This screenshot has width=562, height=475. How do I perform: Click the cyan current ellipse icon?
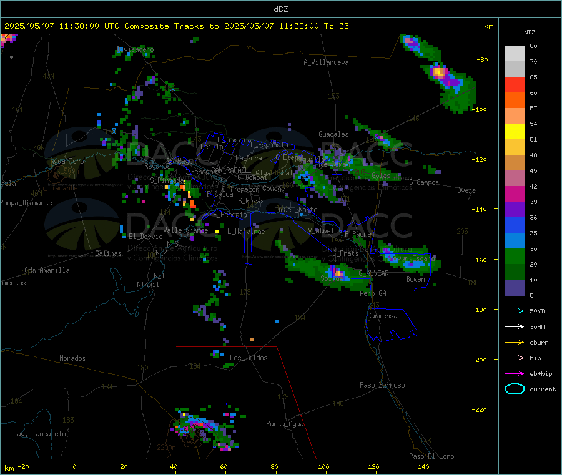[515, 389]
